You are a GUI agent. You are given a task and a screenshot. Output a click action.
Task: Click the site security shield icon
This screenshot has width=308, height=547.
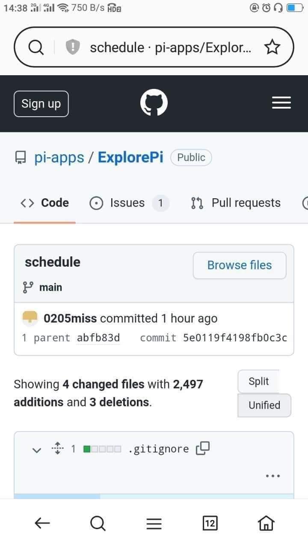point(73,47)
